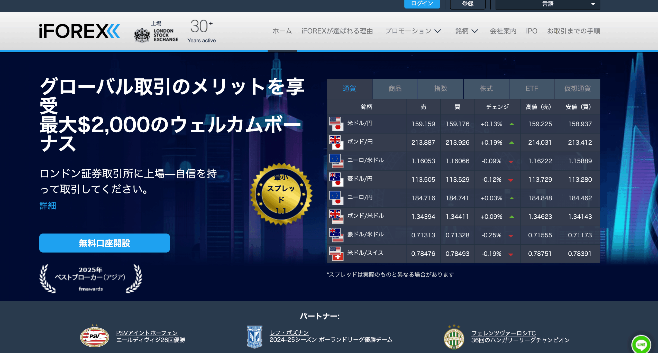Open the ETF tab
This screenshot has width=658, height=353.
point(532,89)
